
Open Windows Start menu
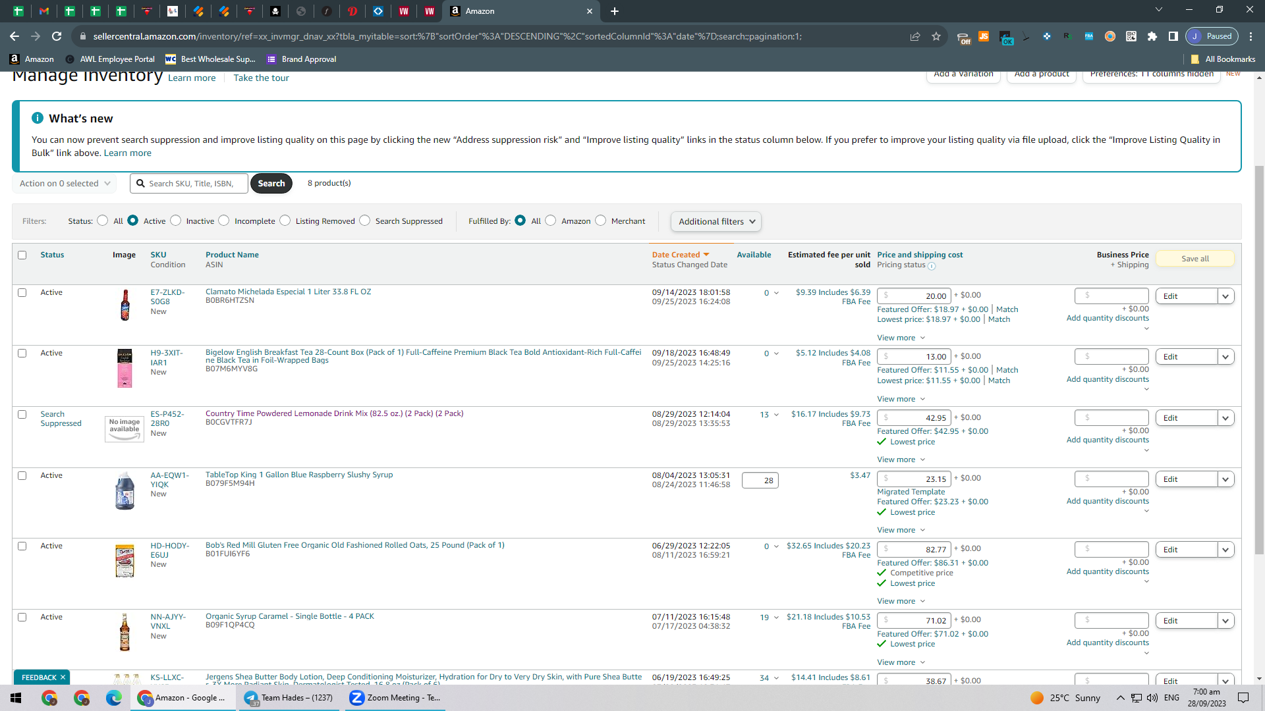point(16,698)
